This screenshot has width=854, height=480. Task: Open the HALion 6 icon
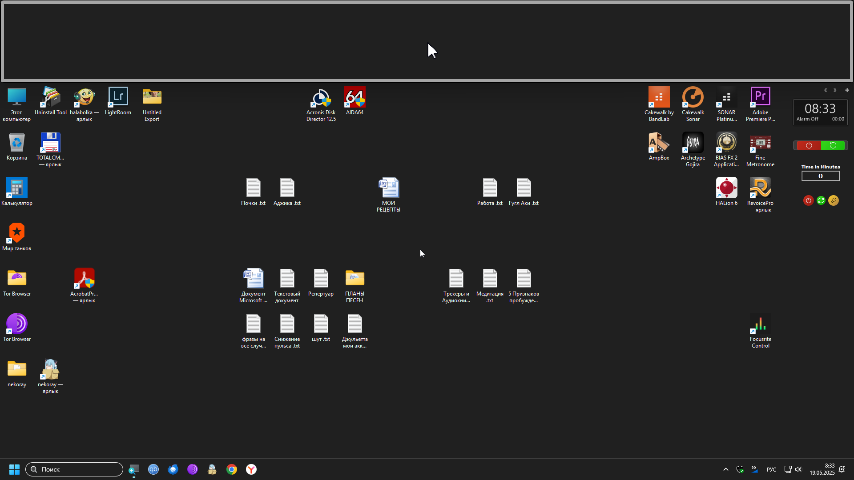point(726,192)
